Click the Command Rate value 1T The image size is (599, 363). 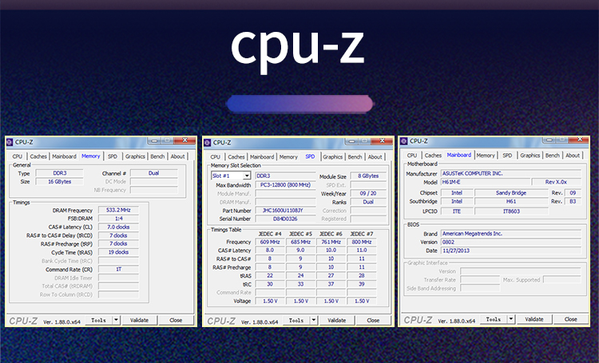(118, 269)
